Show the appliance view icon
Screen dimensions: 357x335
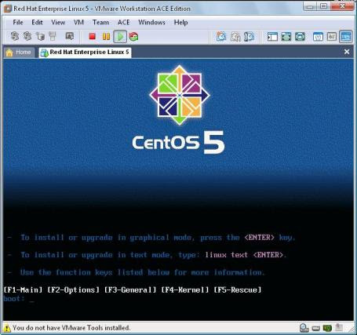332,37
